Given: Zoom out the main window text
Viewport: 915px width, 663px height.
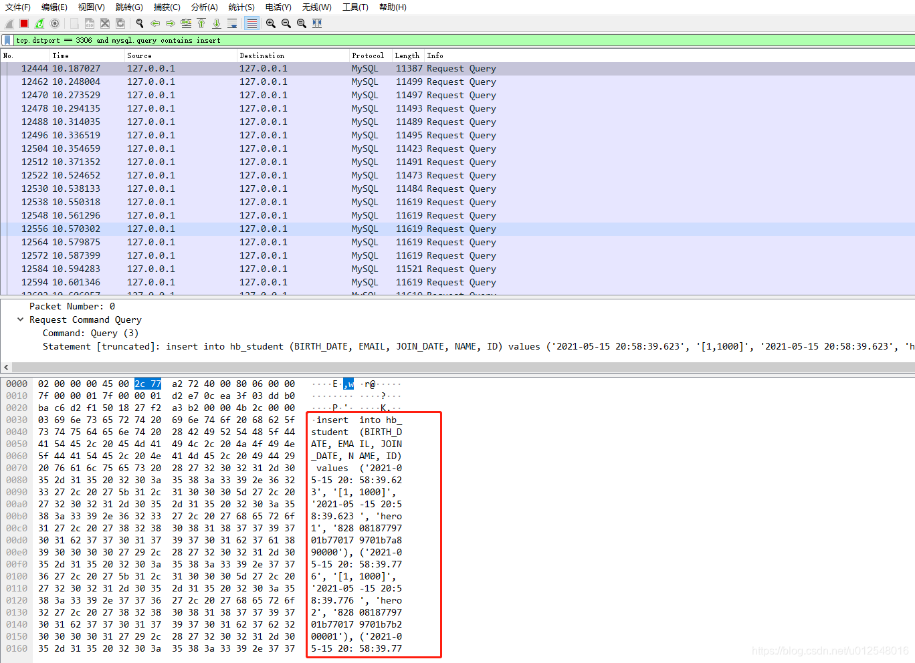Looking at the screenshot, I should (286, 23).
